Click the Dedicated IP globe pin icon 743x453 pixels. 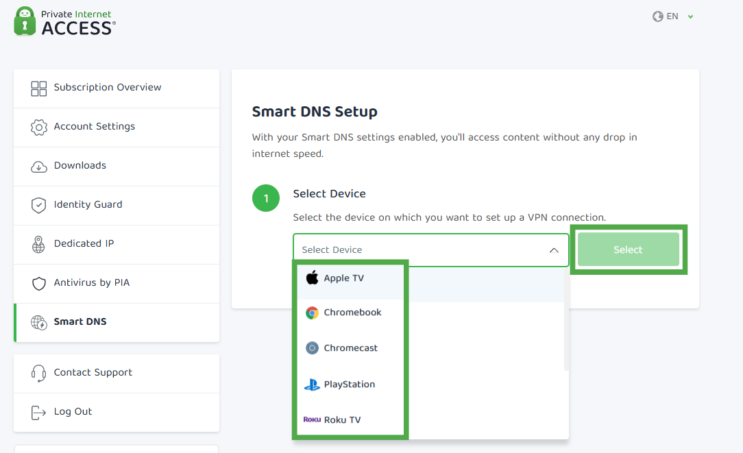38,245
